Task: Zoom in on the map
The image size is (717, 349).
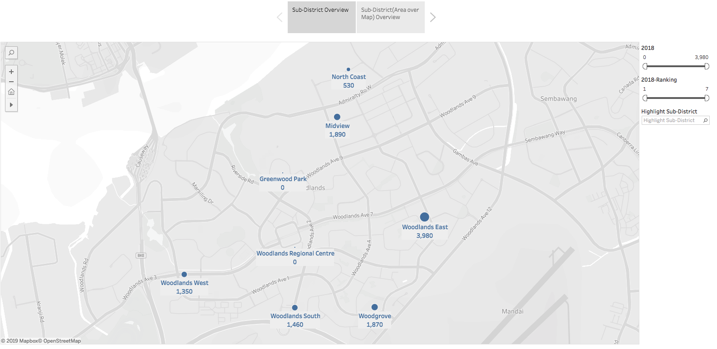Action: (11, 72)
